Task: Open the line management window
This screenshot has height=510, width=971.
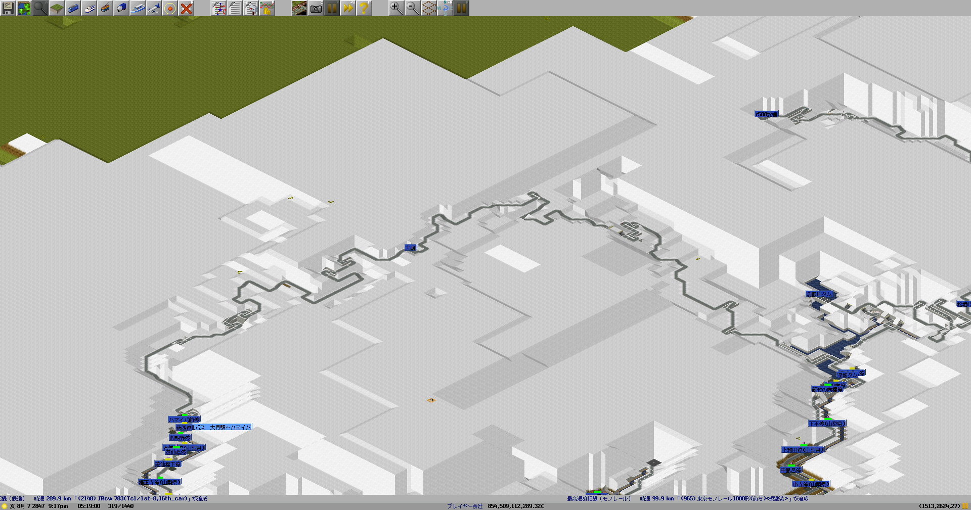Action: tap(218, 8)
